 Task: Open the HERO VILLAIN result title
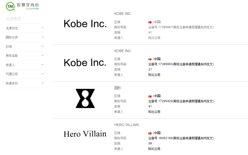coord(126,125)
